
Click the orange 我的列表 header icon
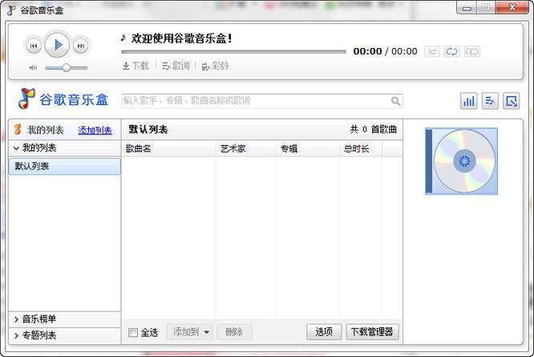pos(18,130)
